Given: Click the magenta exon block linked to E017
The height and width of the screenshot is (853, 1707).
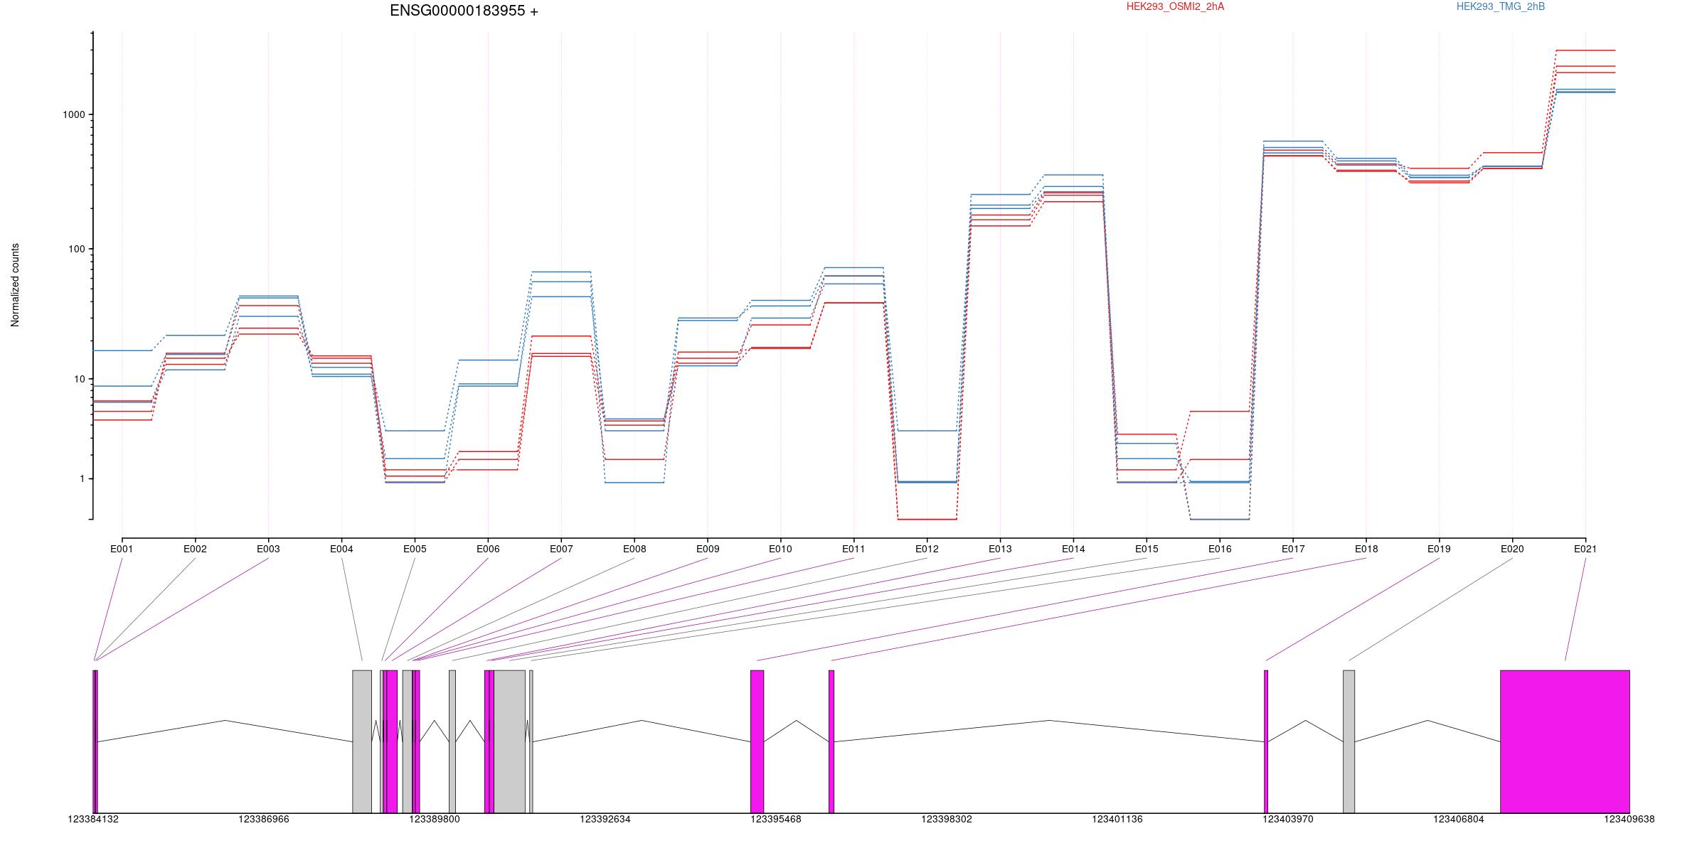Looking at the screenshot, I should 757,741.
